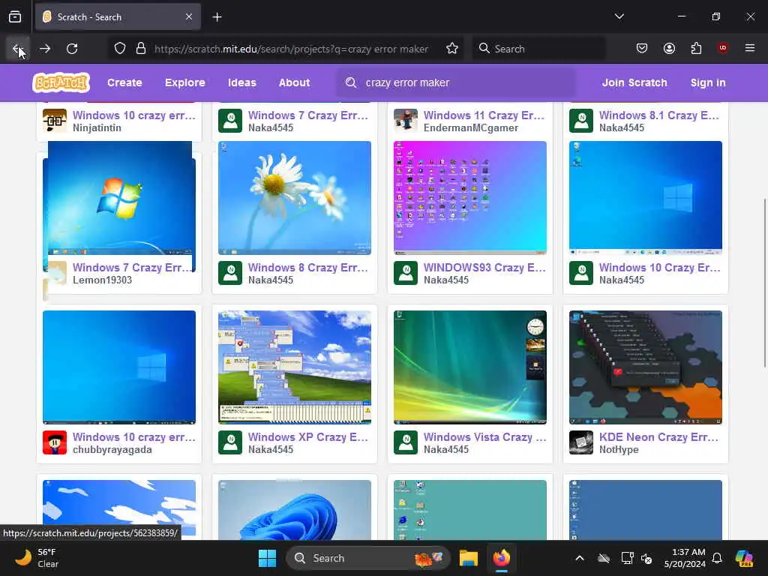
Task: Open daisy flower Windows 8 thumbnail
Action: (294, 198)
